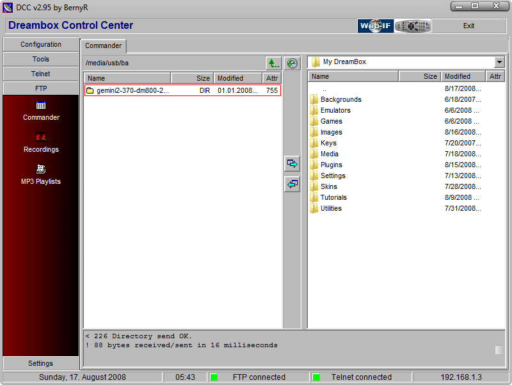Click the DCC application title bar icon
The image size is (512, 385).
pos(8,8)
